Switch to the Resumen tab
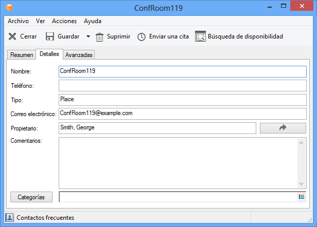Screen dimensions: 317x227 tap(22, 55)
